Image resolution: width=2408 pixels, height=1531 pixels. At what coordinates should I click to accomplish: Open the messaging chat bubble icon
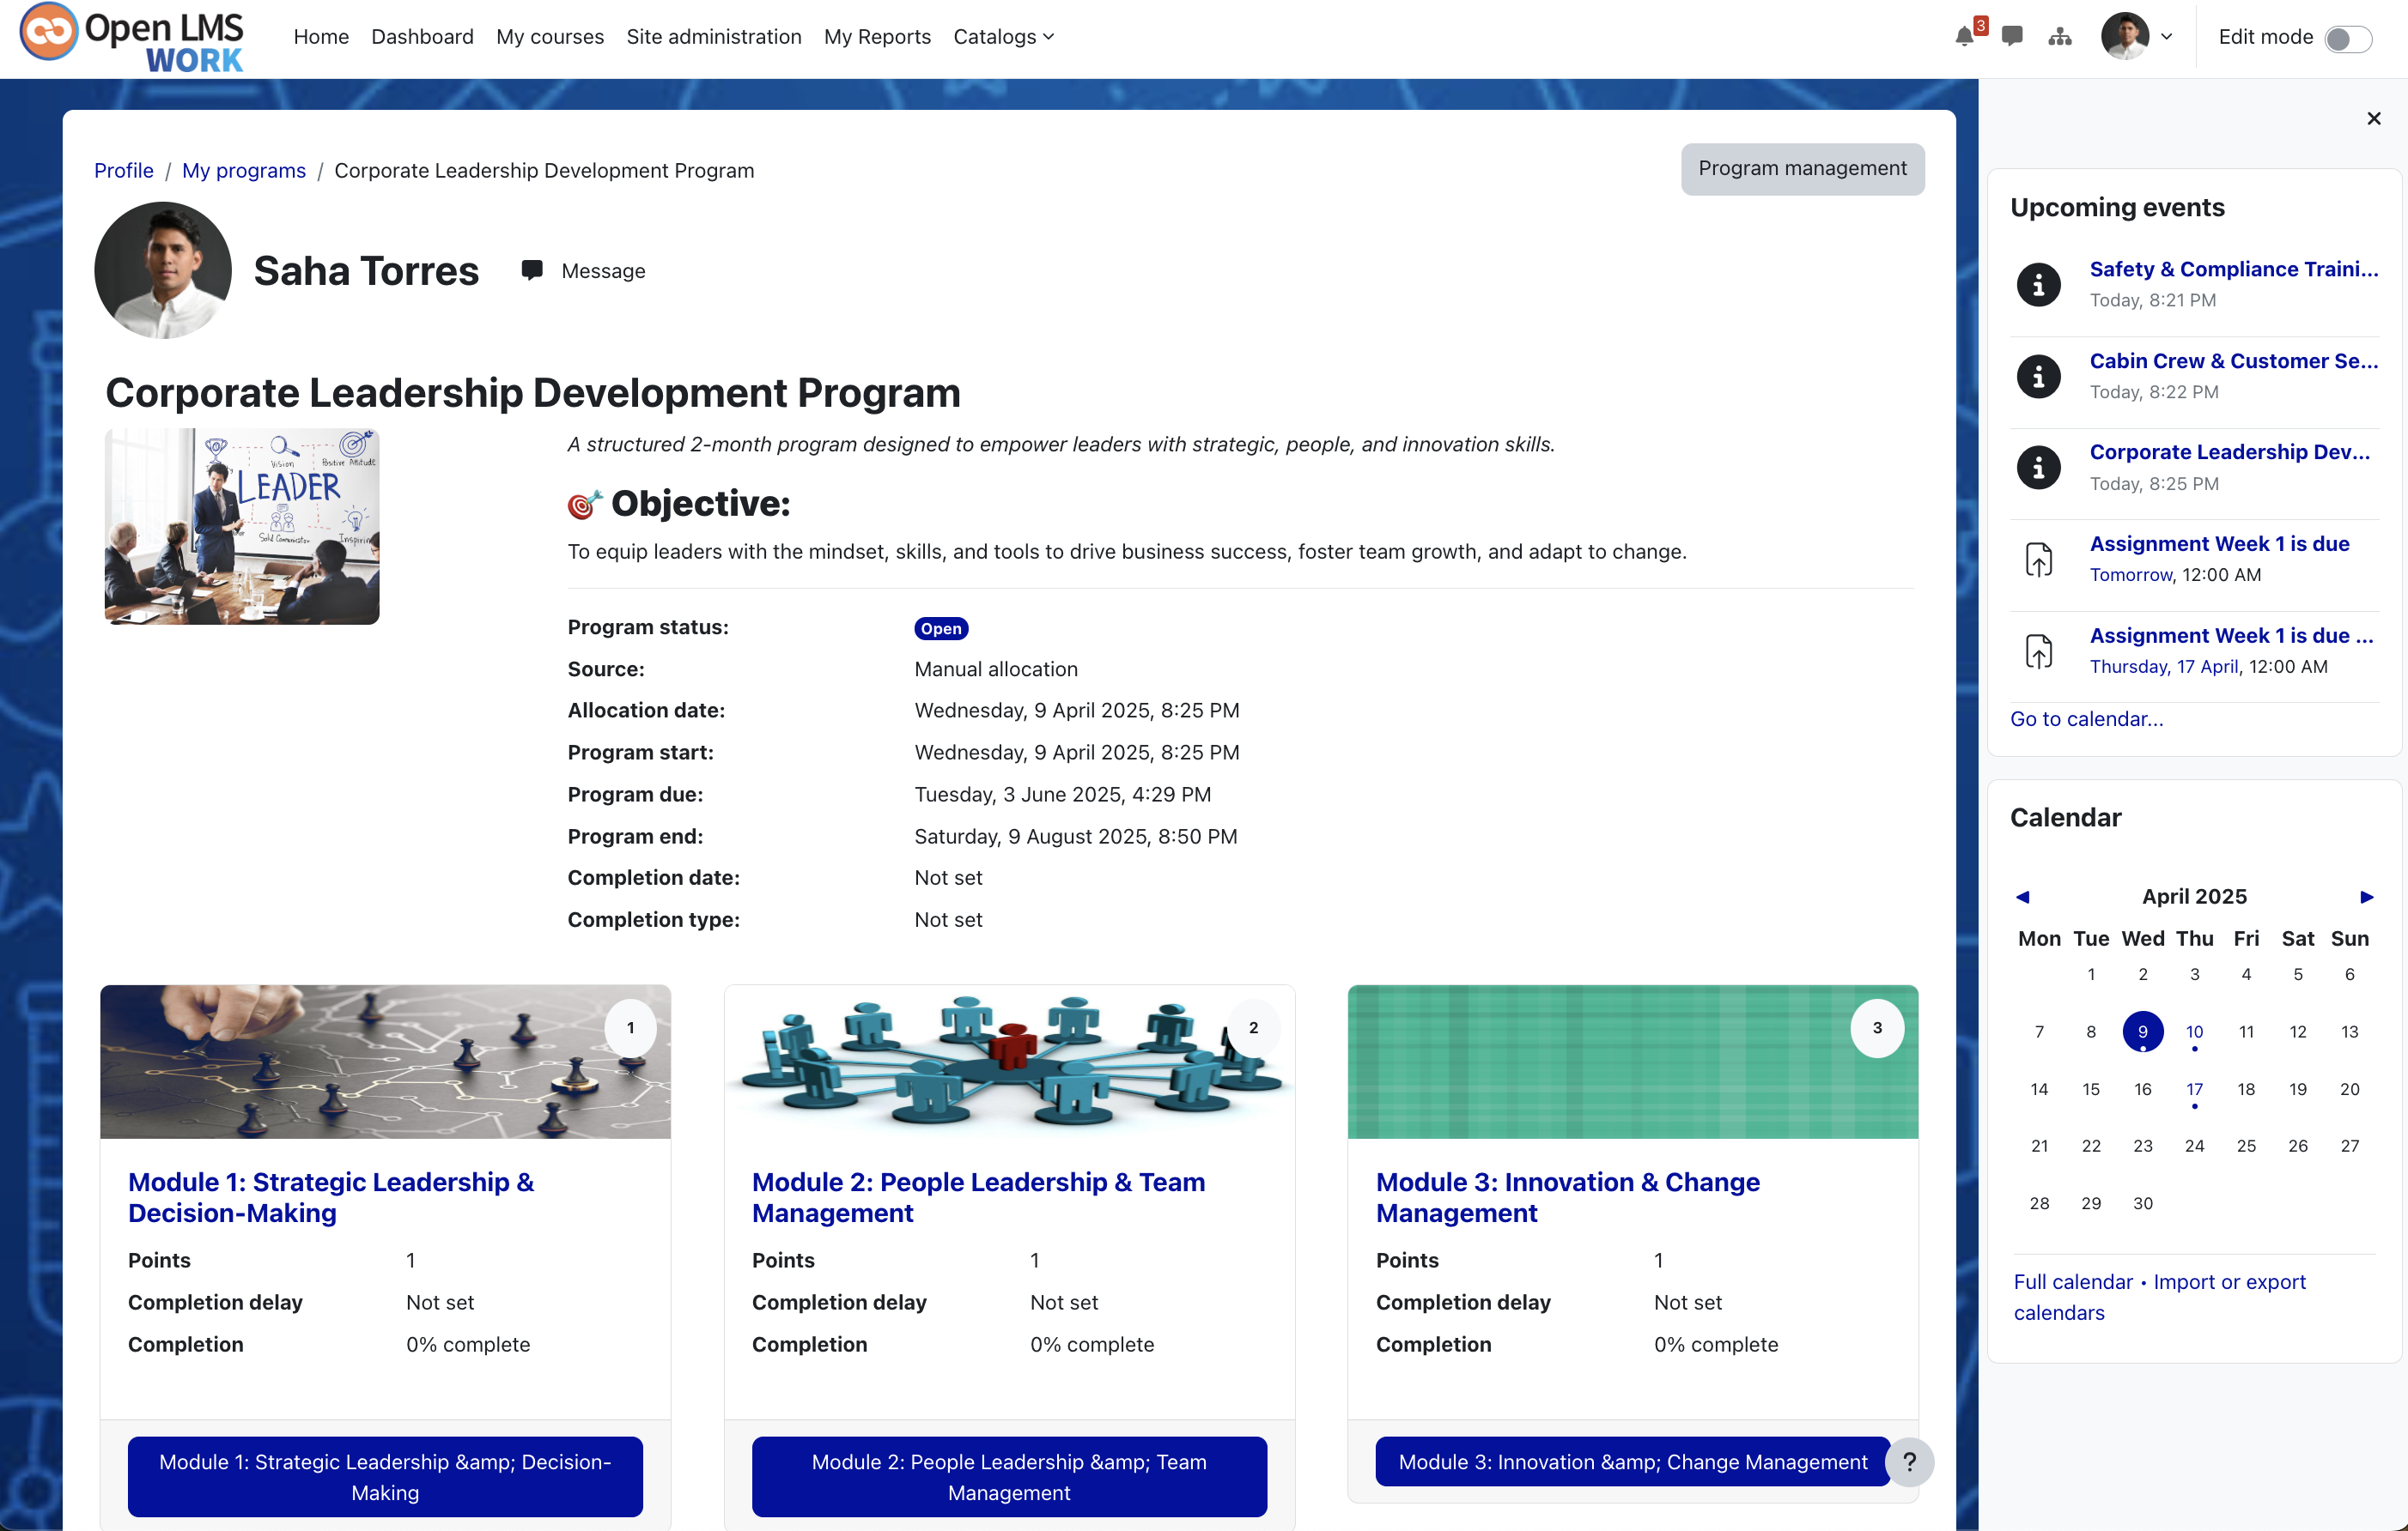2012,37
